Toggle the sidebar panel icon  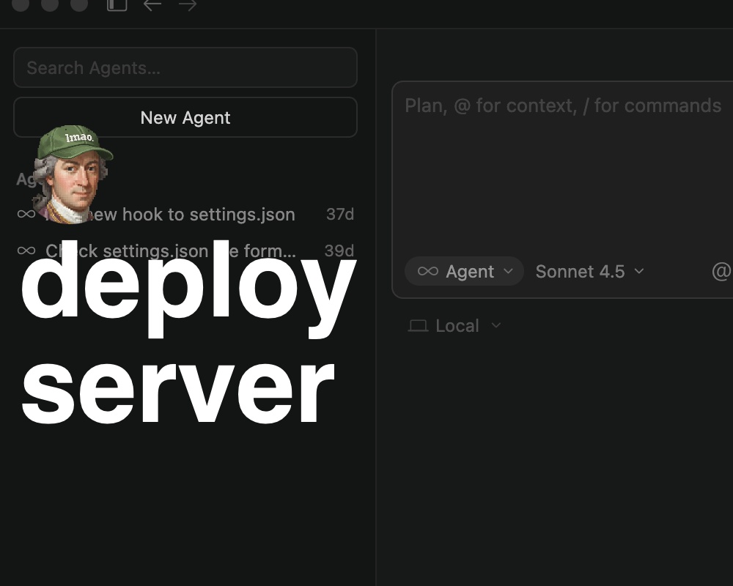tap(117, 4)
